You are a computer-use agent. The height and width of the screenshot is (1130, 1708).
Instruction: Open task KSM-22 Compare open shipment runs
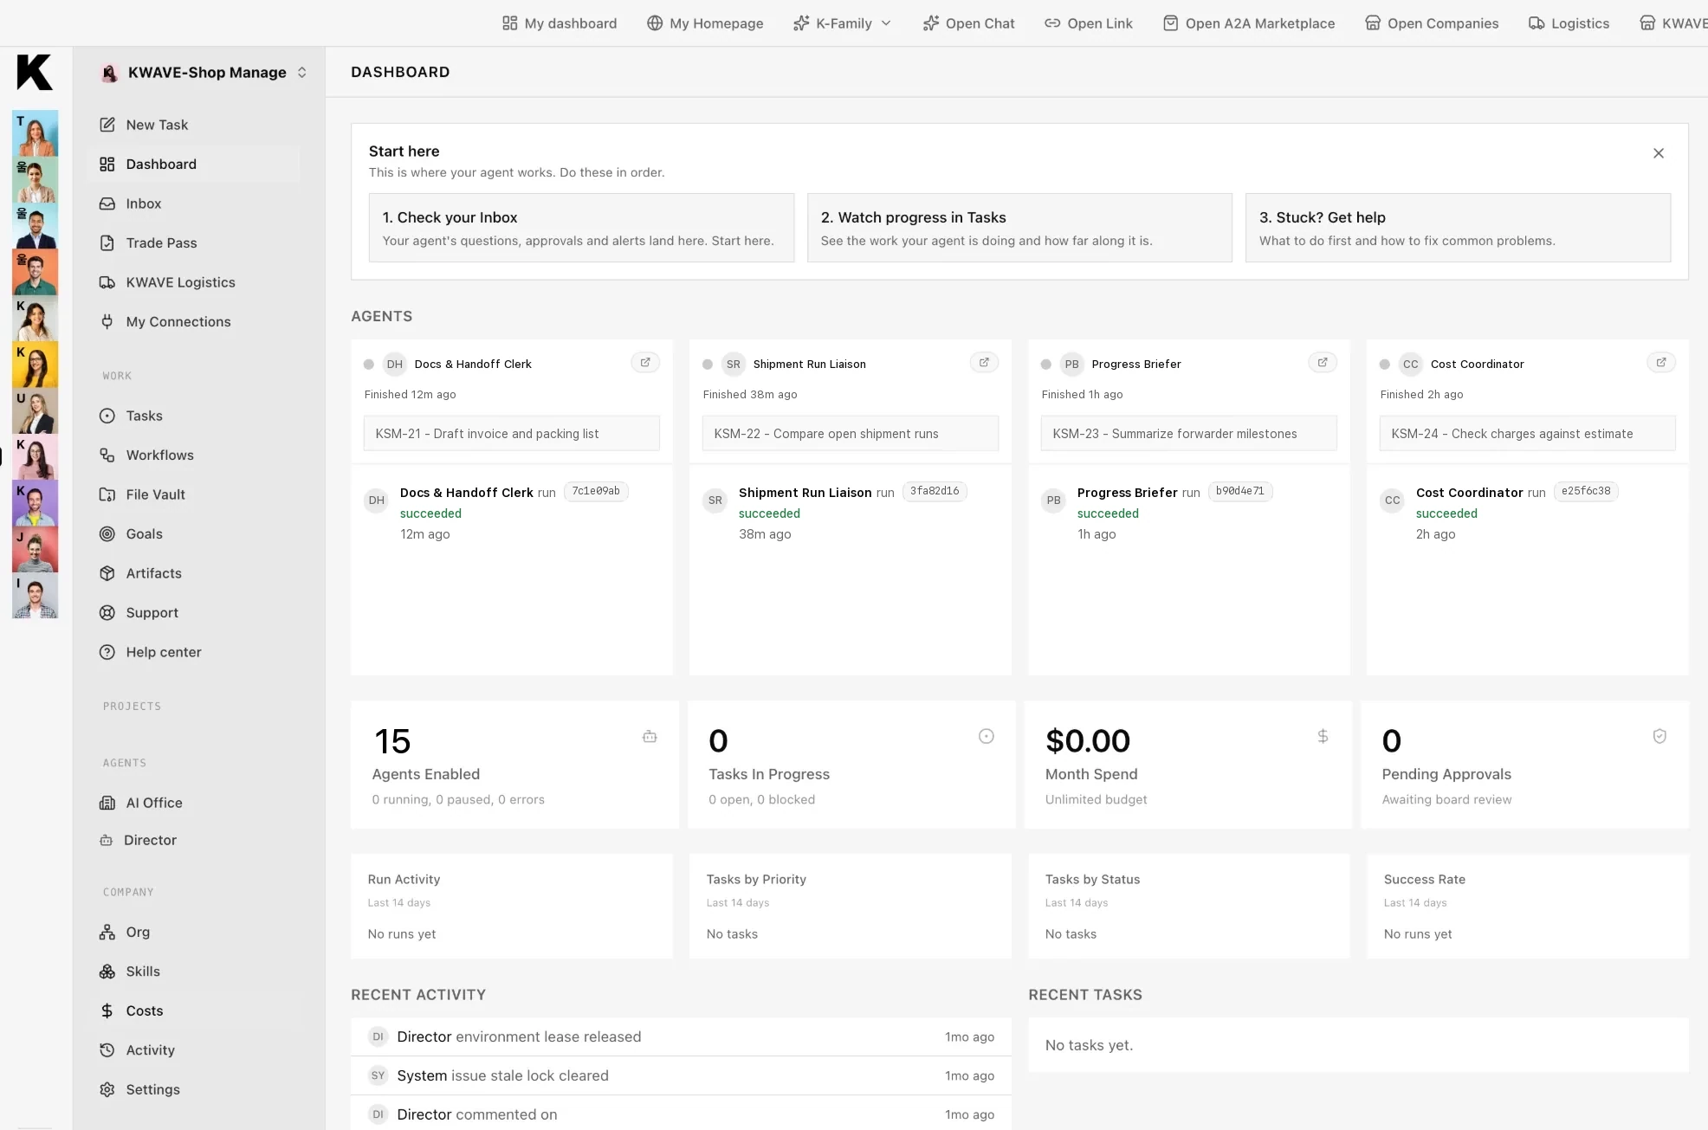(x=851, y=434)
